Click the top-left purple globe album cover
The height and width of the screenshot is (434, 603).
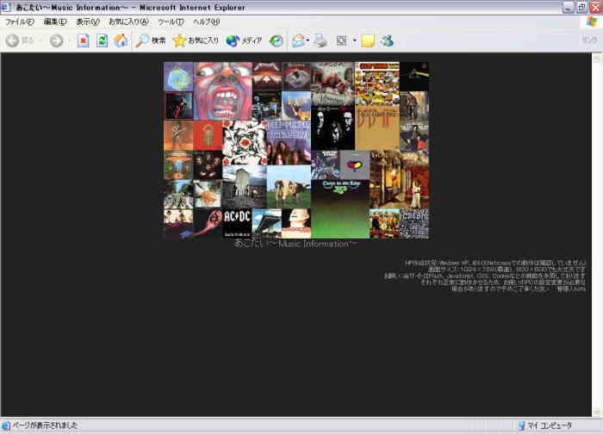(178, 77)
